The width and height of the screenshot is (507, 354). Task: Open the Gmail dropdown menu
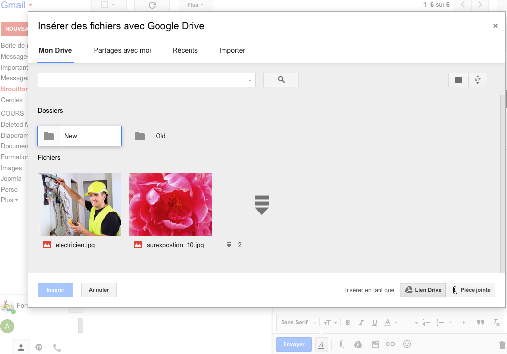17,5
